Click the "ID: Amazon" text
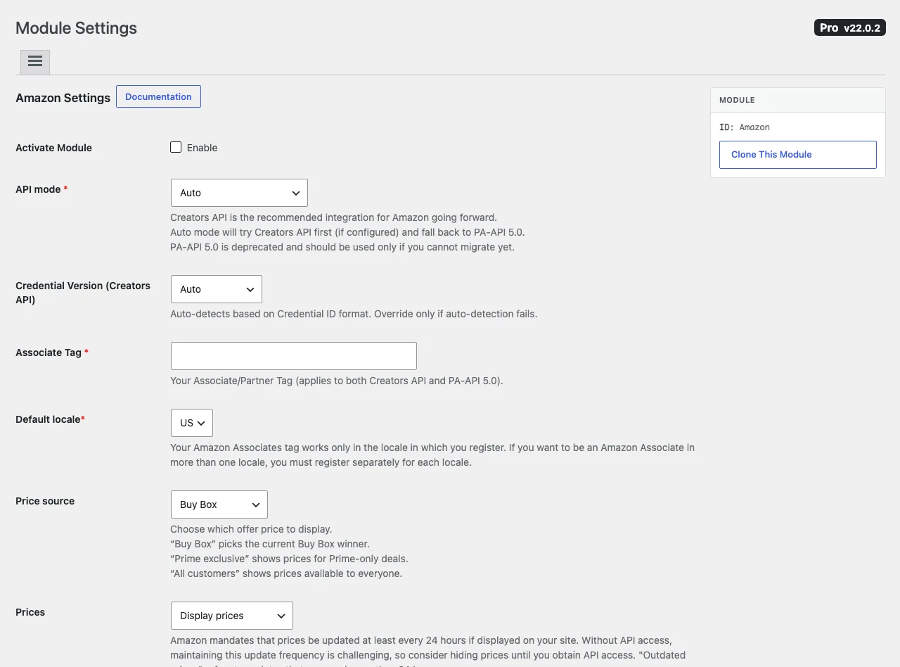Viewport: 900px width, 667px height. [x=745, y=127]
